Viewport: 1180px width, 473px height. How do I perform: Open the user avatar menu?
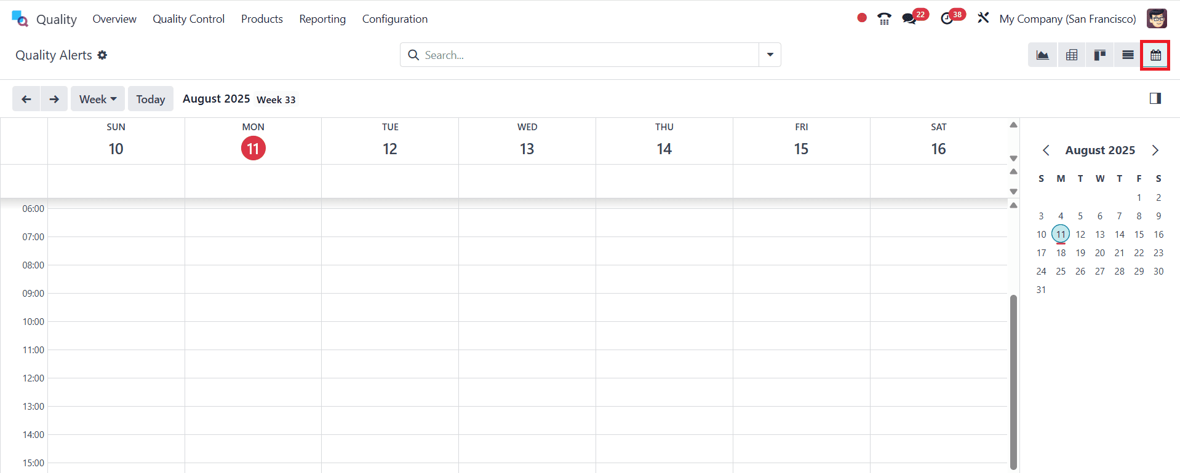1157,18
